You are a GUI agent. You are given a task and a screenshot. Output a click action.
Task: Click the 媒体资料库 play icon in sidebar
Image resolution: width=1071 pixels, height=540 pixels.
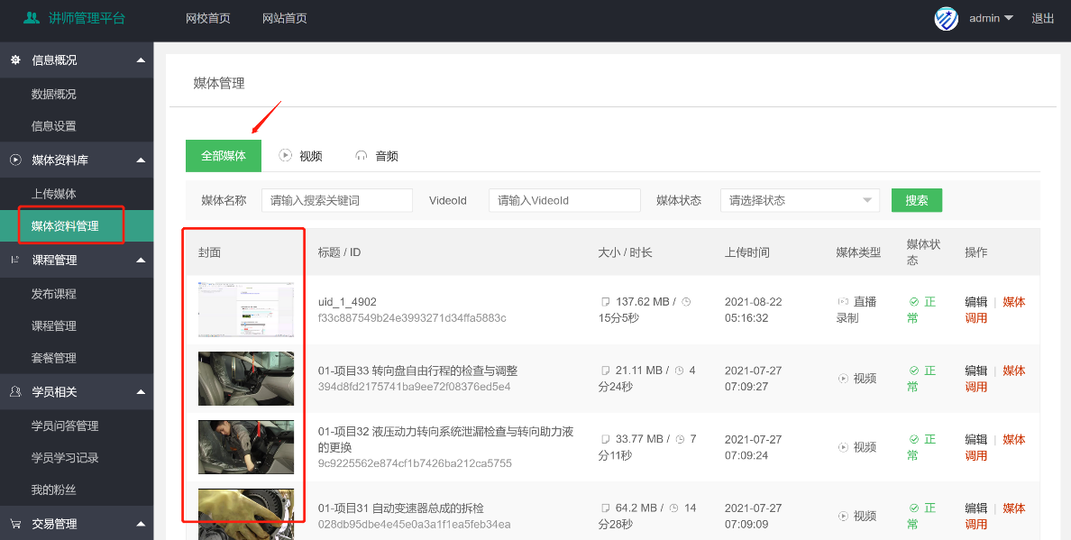click(x=15, y=160)
